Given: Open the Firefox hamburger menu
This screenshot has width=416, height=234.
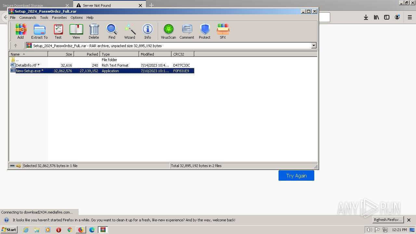Looking at the screenshot, I should 410,17.
